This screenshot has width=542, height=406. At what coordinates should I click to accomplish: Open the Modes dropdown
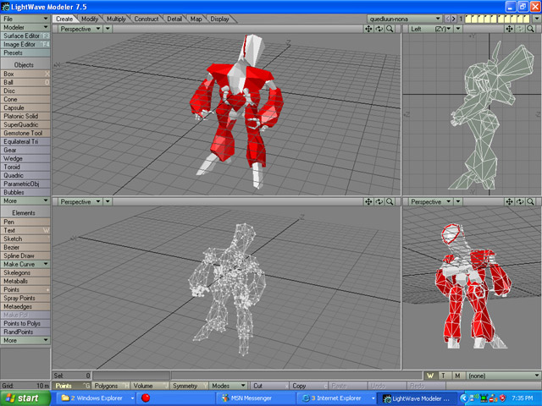(228, 386)
